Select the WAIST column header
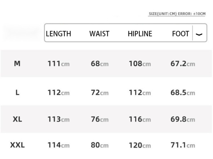213x159 pixels. point(99,34)
